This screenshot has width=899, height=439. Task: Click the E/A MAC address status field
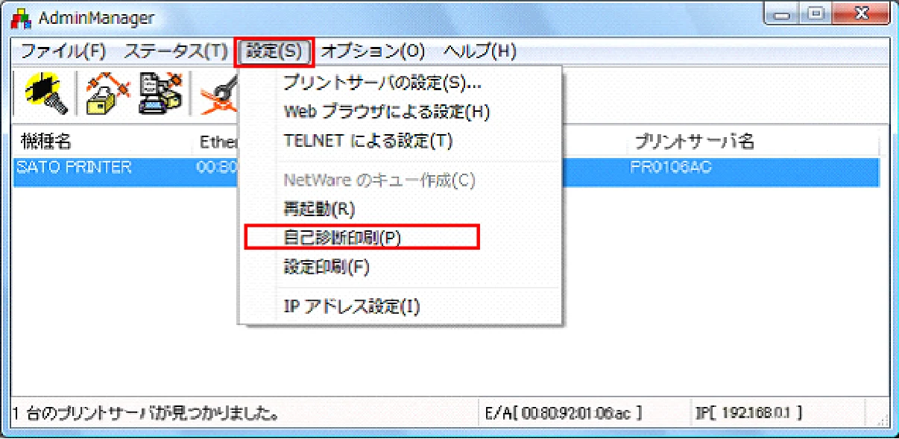click(583, 412)
